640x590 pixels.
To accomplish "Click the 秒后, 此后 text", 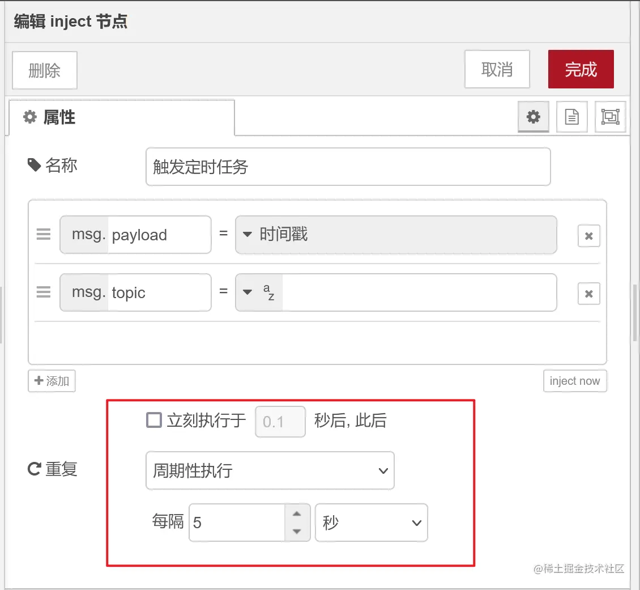I will [x=350, y=421].
